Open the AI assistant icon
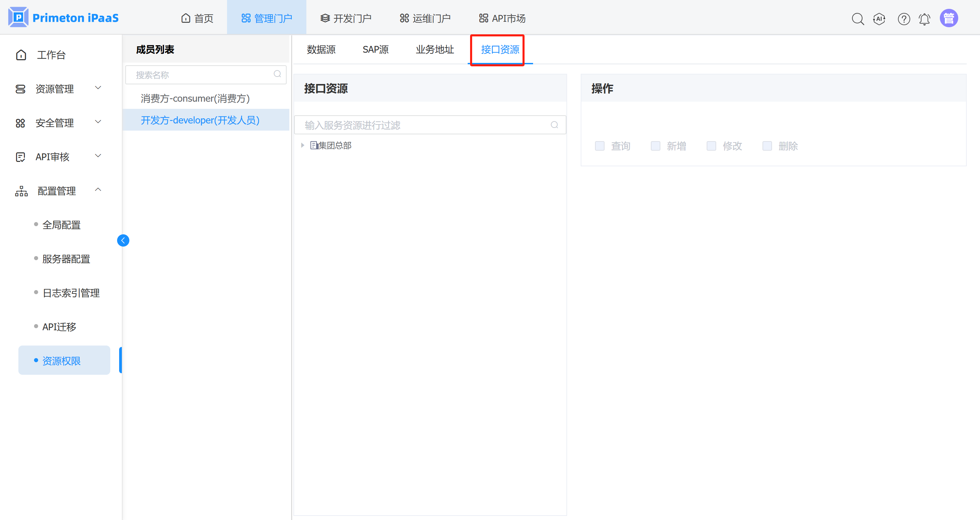The image size is (980, 520). click(x=879, y=19)
